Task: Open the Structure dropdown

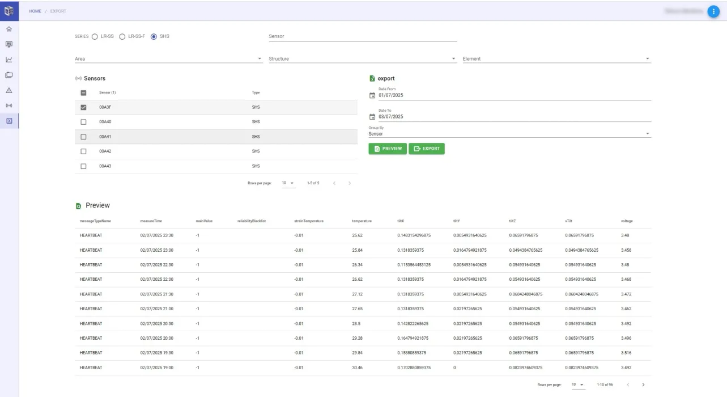Action: (x=362, y=59)
